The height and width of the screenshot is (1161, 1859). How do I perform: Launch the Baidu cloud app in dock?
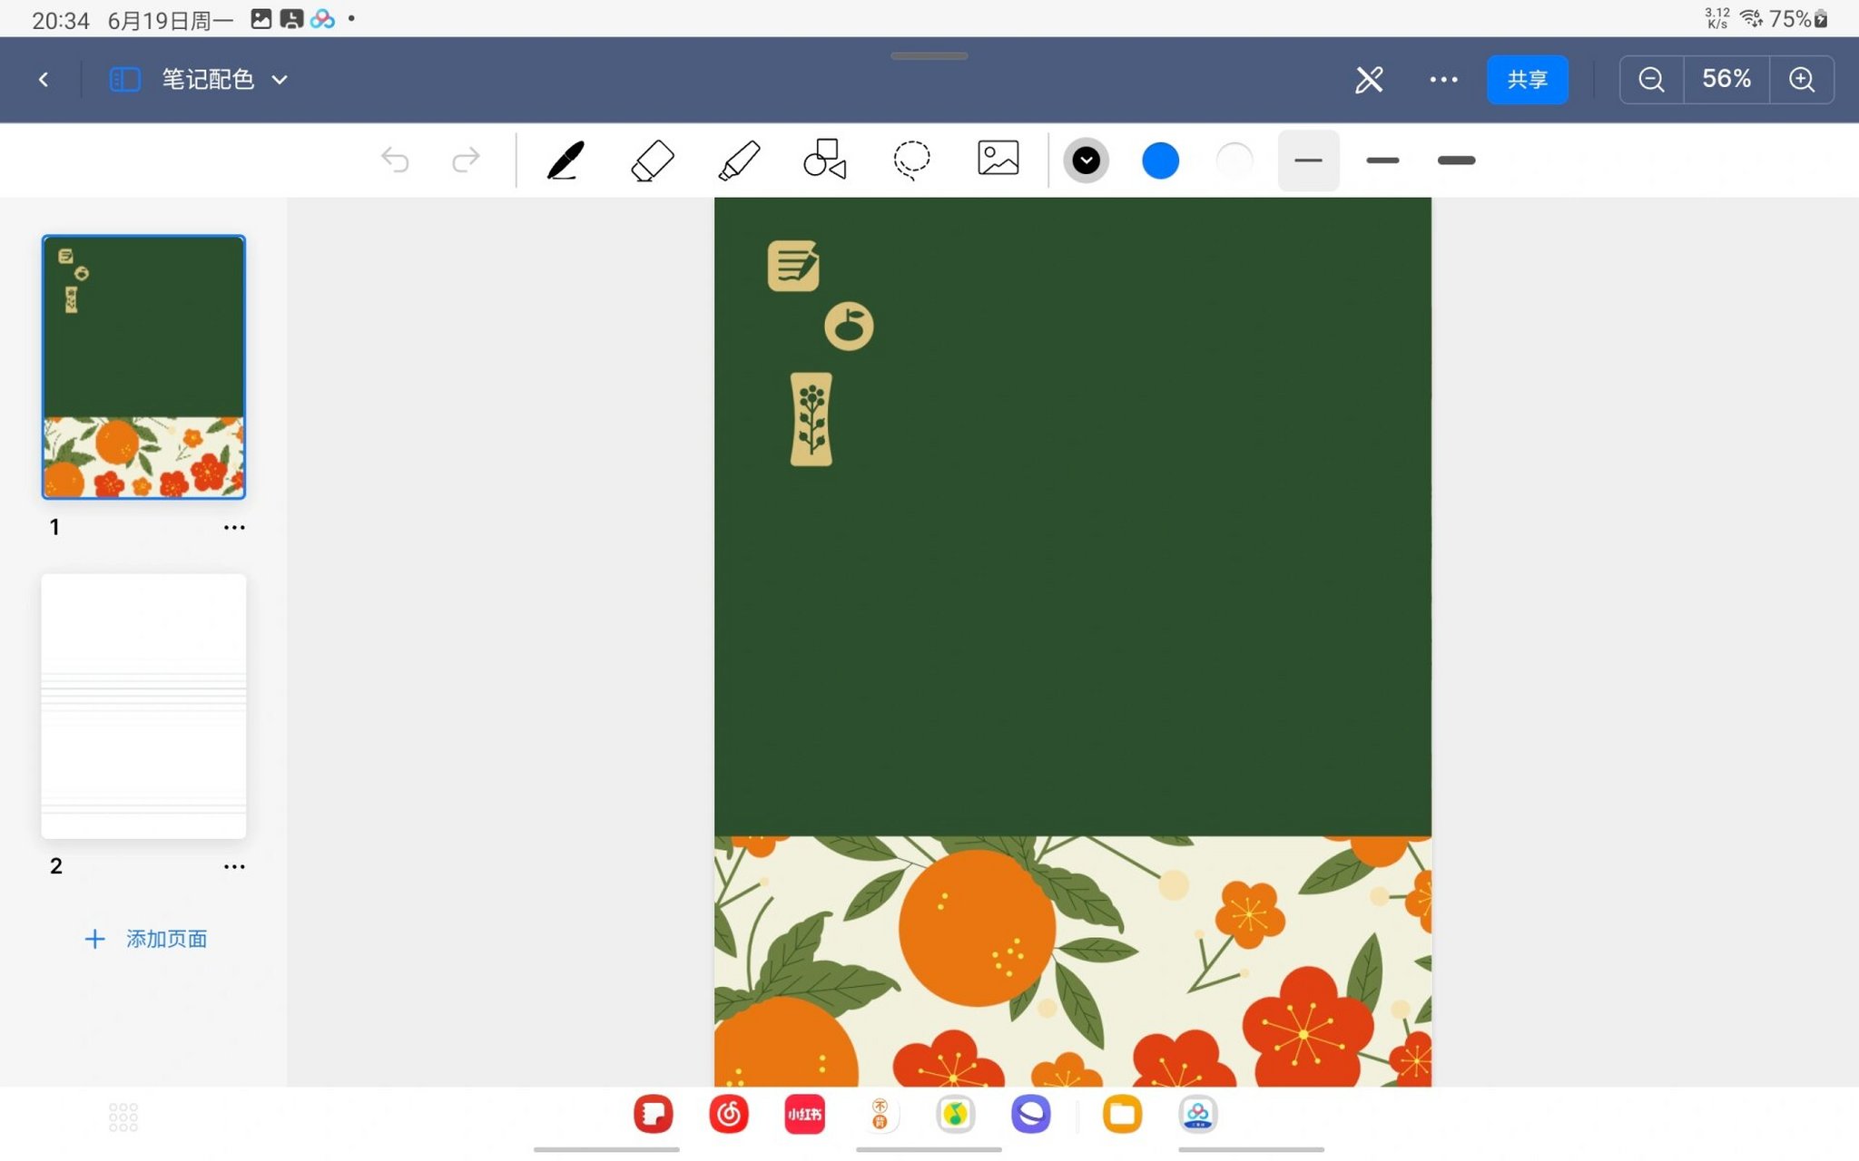tap(1198, 1114)
